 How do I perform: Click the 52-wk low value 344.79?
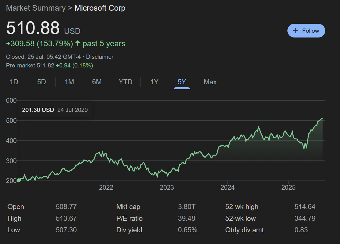305,218
